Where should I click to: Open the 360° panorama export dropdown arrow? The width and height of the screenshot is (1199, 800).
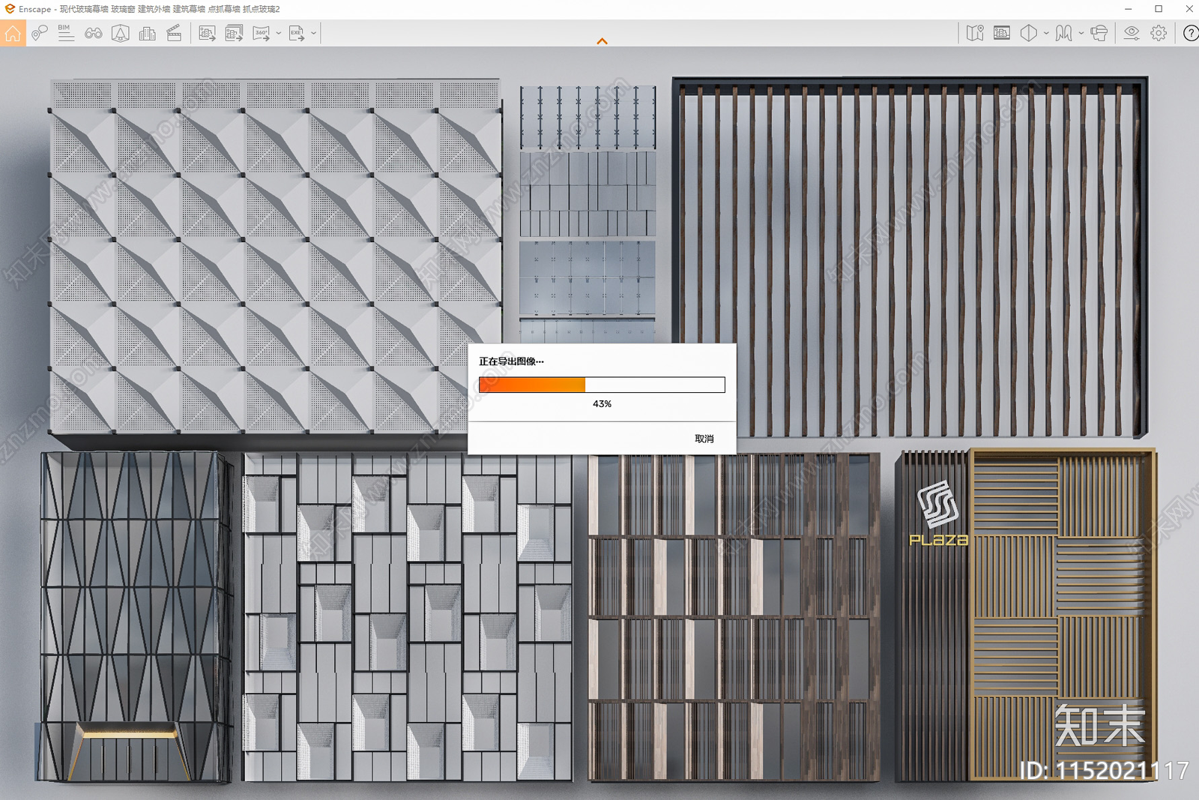279,33
